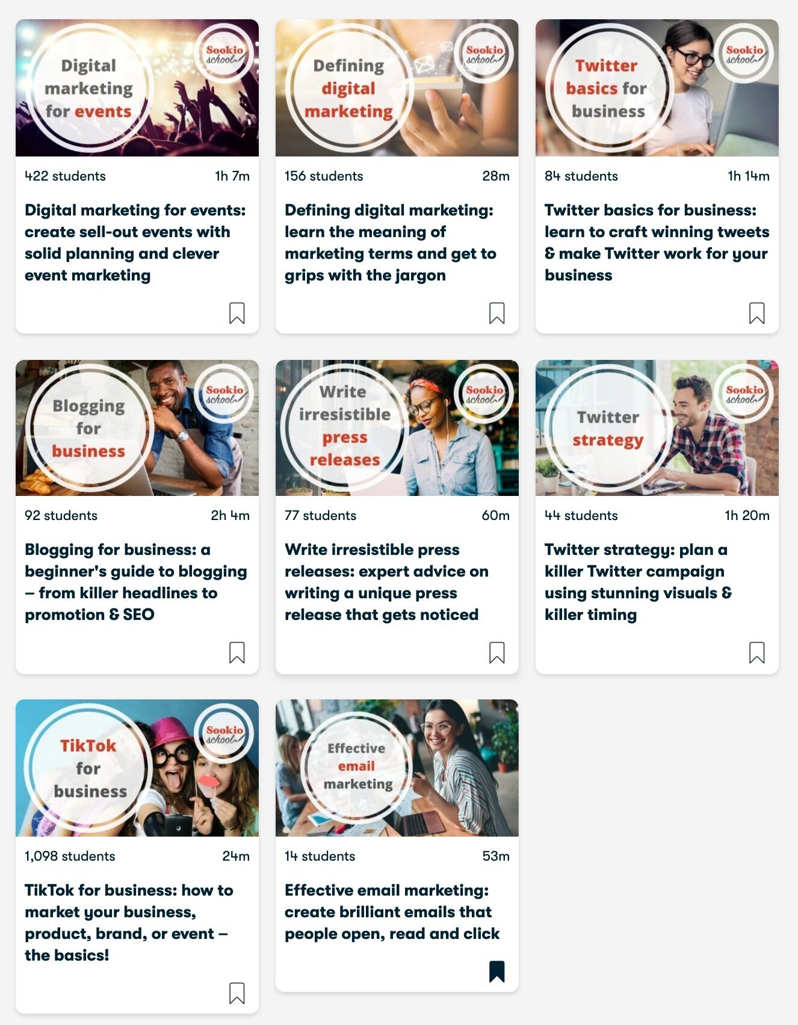Open the Defining digital marketing thumbnail
The height and width of the screenshot is (1025, 798).
click(x=397, y=88)
